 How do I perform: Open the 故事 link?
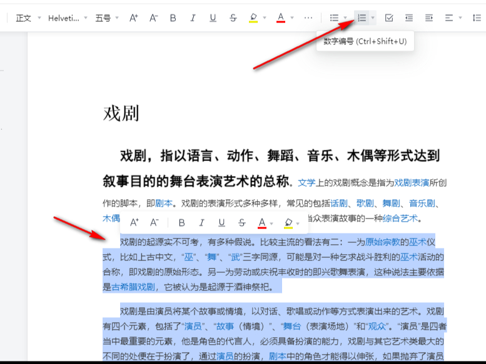(225, 327)
